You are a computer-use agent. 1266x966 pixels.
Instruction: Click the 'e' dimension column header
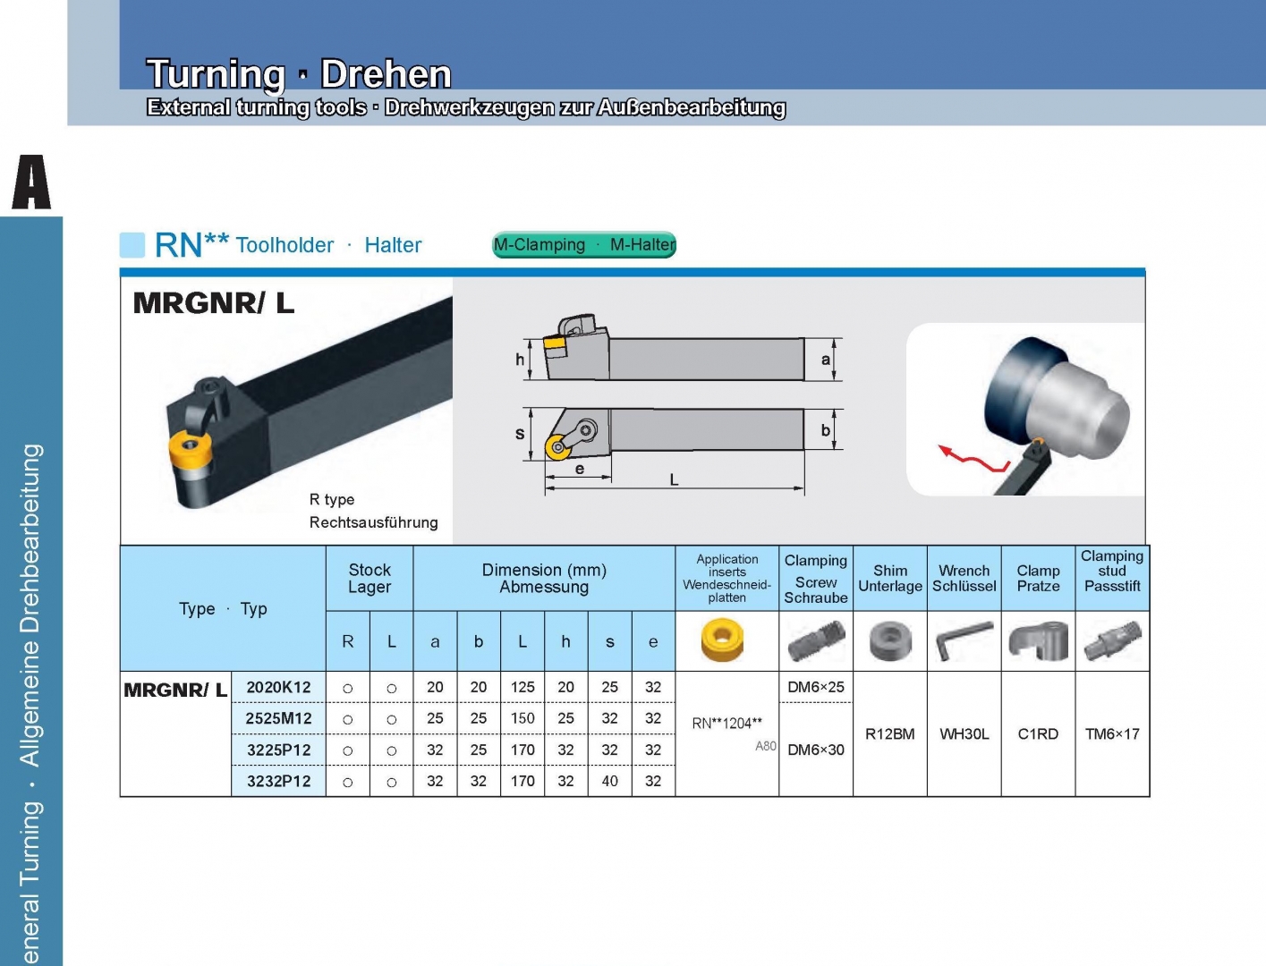coord(653,642)
